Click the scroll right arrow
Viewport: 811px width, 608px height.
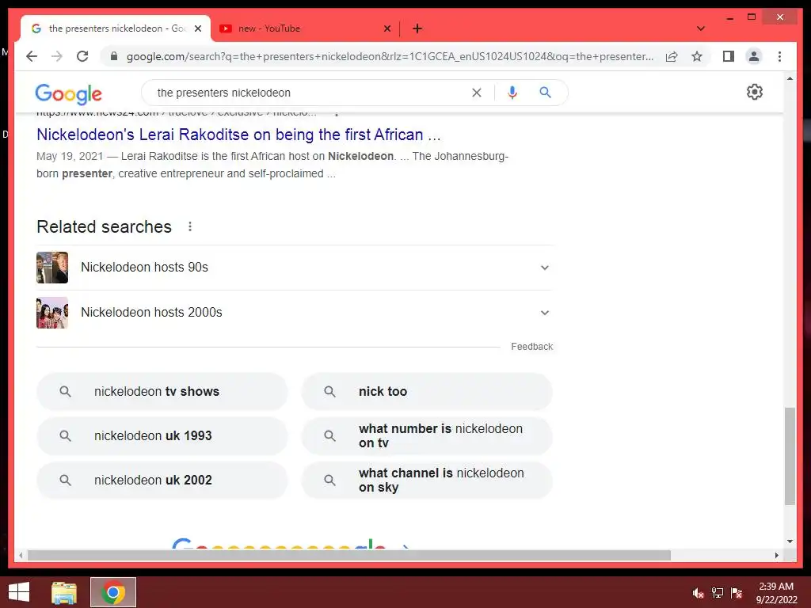[x=776, y=555]
